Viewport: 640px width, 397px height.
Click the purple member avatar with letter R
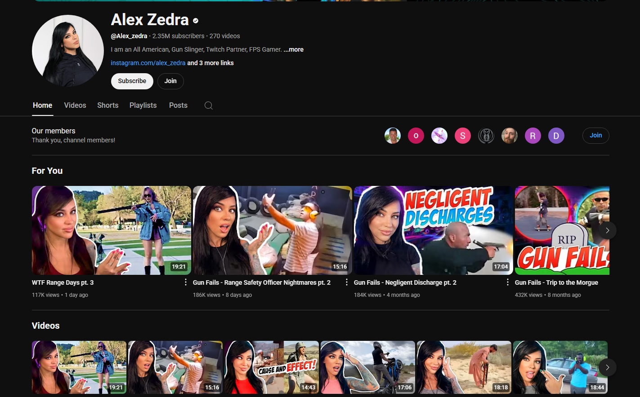[533, 136]
